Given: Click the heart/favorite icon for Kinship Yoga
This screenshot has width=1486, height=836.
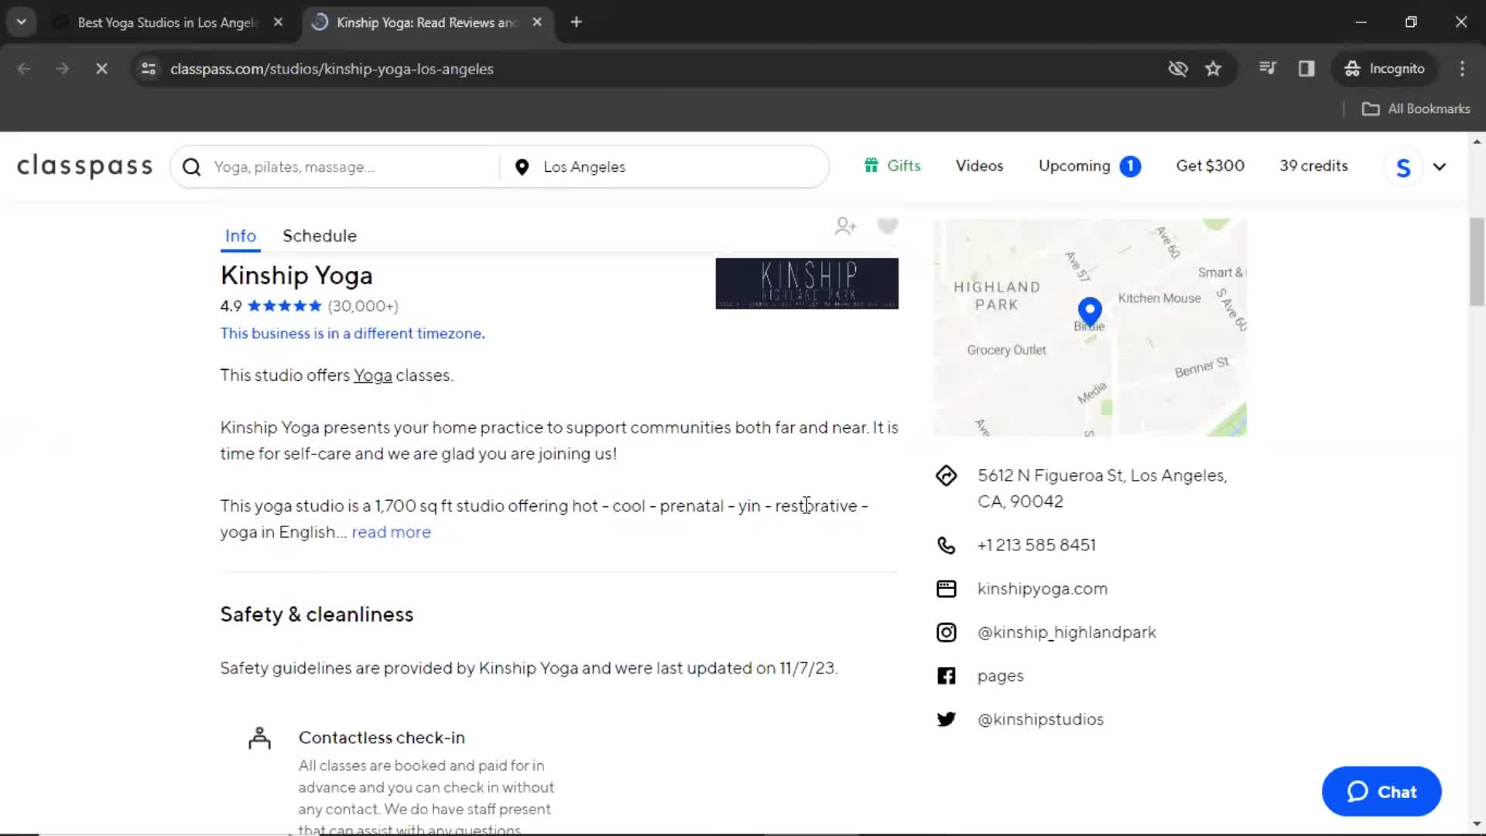Looking at the screenshot, I should tap(886, 225).
